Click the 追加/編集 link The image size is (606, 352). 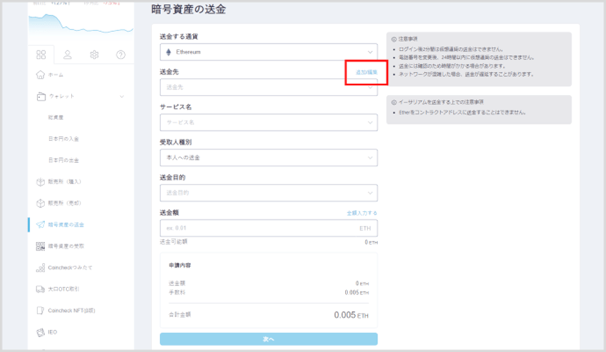[366, 72]
